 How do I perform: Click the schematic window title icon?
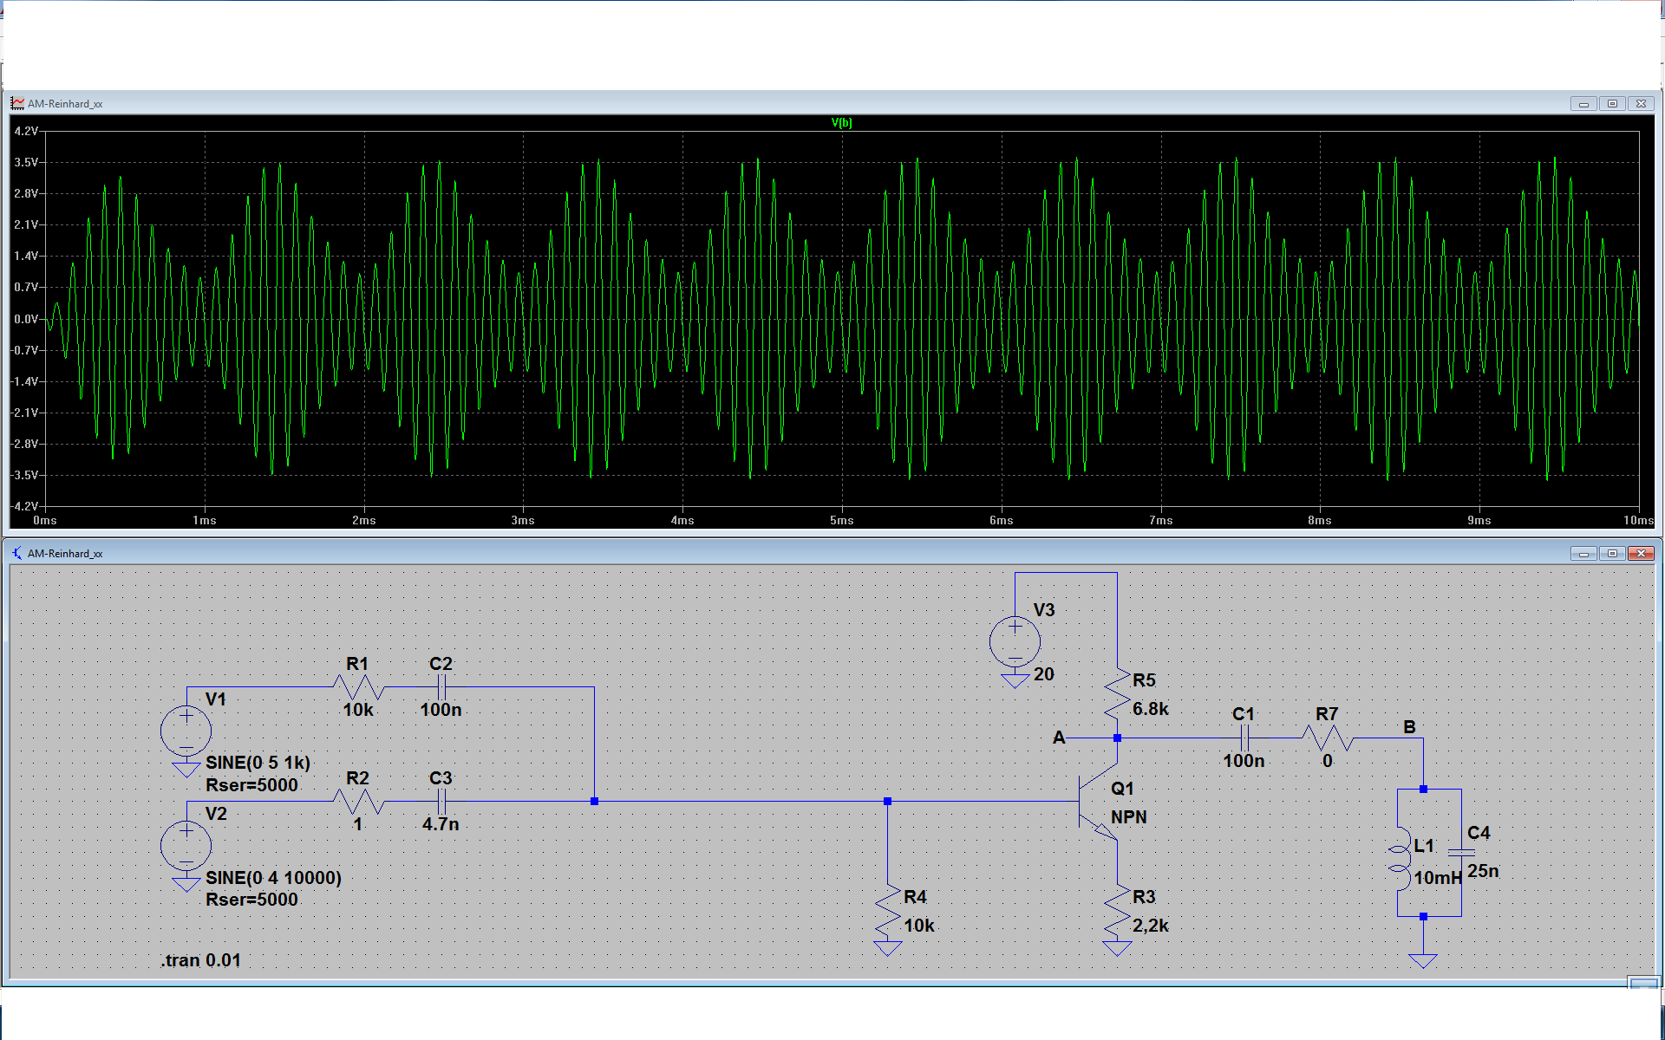coord(17,553)
